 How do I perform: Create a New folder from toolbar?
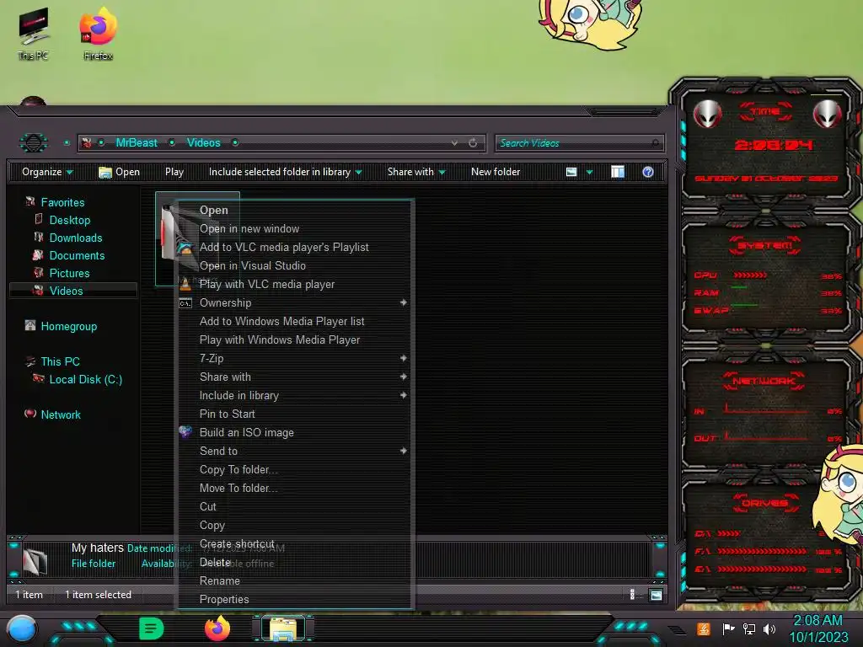pyautogui.click(x=496, y=172)
